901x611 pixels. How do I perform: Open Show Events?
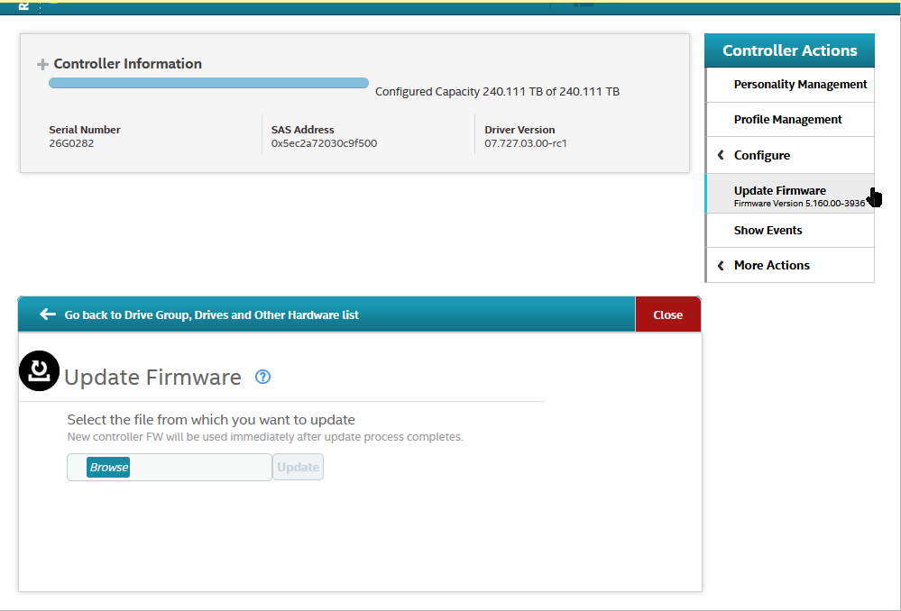click(x=768, y=231)
